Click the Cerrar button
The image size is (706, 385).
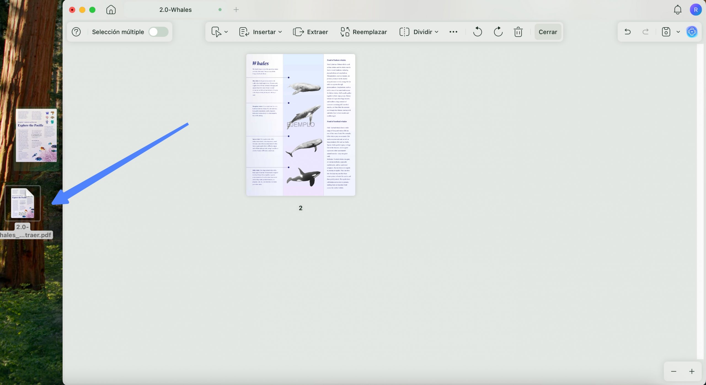(548, 32)
